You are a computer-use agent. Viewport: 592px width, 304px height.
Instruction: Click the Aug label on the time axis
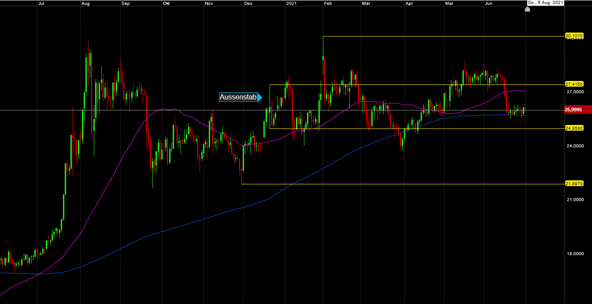click(x=86, y=3)
